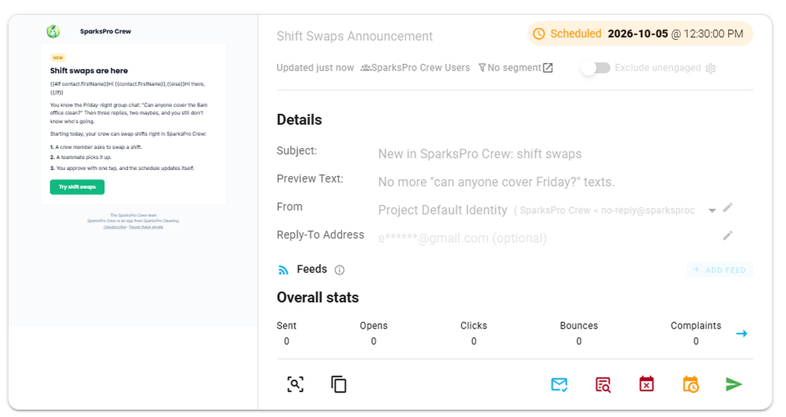This screenshot has width=786, height=417.
Task: Click the Unsubscribe link in preview footer
Action: pyautogui.click(x=115, y=227)
